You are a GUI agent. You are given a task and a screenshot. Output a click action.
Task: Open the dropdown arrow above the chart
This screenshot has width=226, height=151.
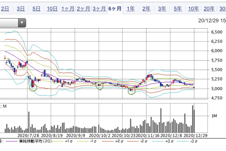coord(22,23)
